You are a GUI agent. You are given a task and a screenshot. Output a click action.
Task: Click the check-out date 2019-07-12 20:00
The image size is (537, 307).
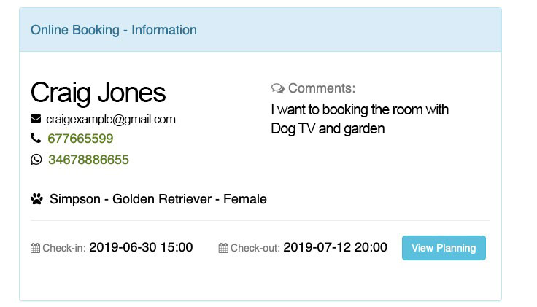336,247
